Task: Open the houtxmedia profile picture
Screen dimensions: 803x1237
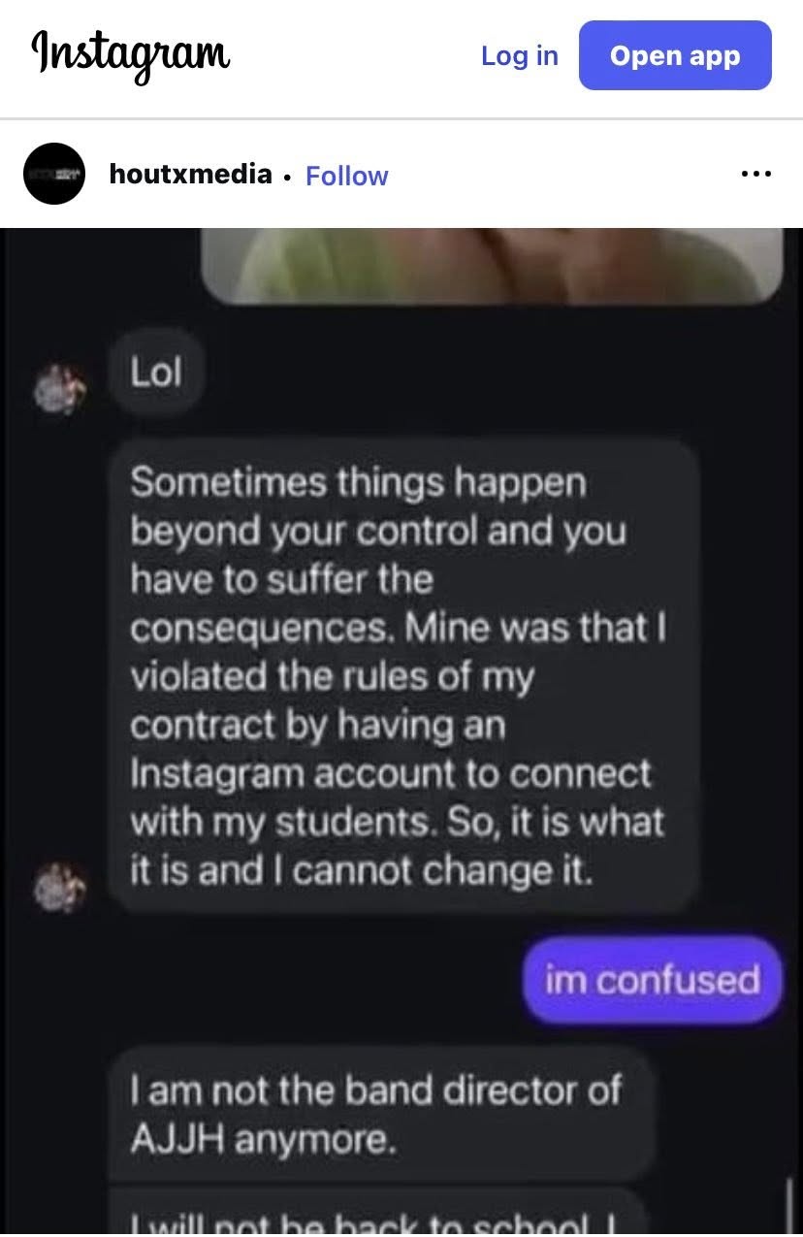Action: tap(54, 174)
